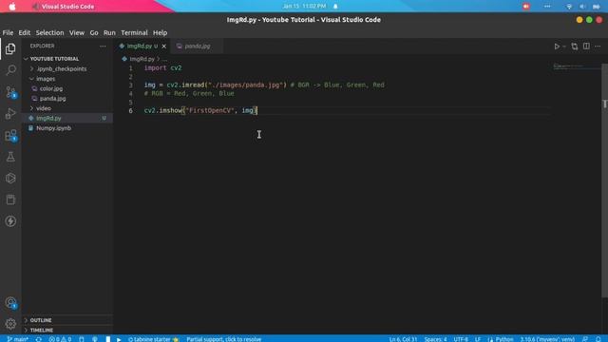Open the Terminal menu

pyautogui.click(x=134, y=33)
